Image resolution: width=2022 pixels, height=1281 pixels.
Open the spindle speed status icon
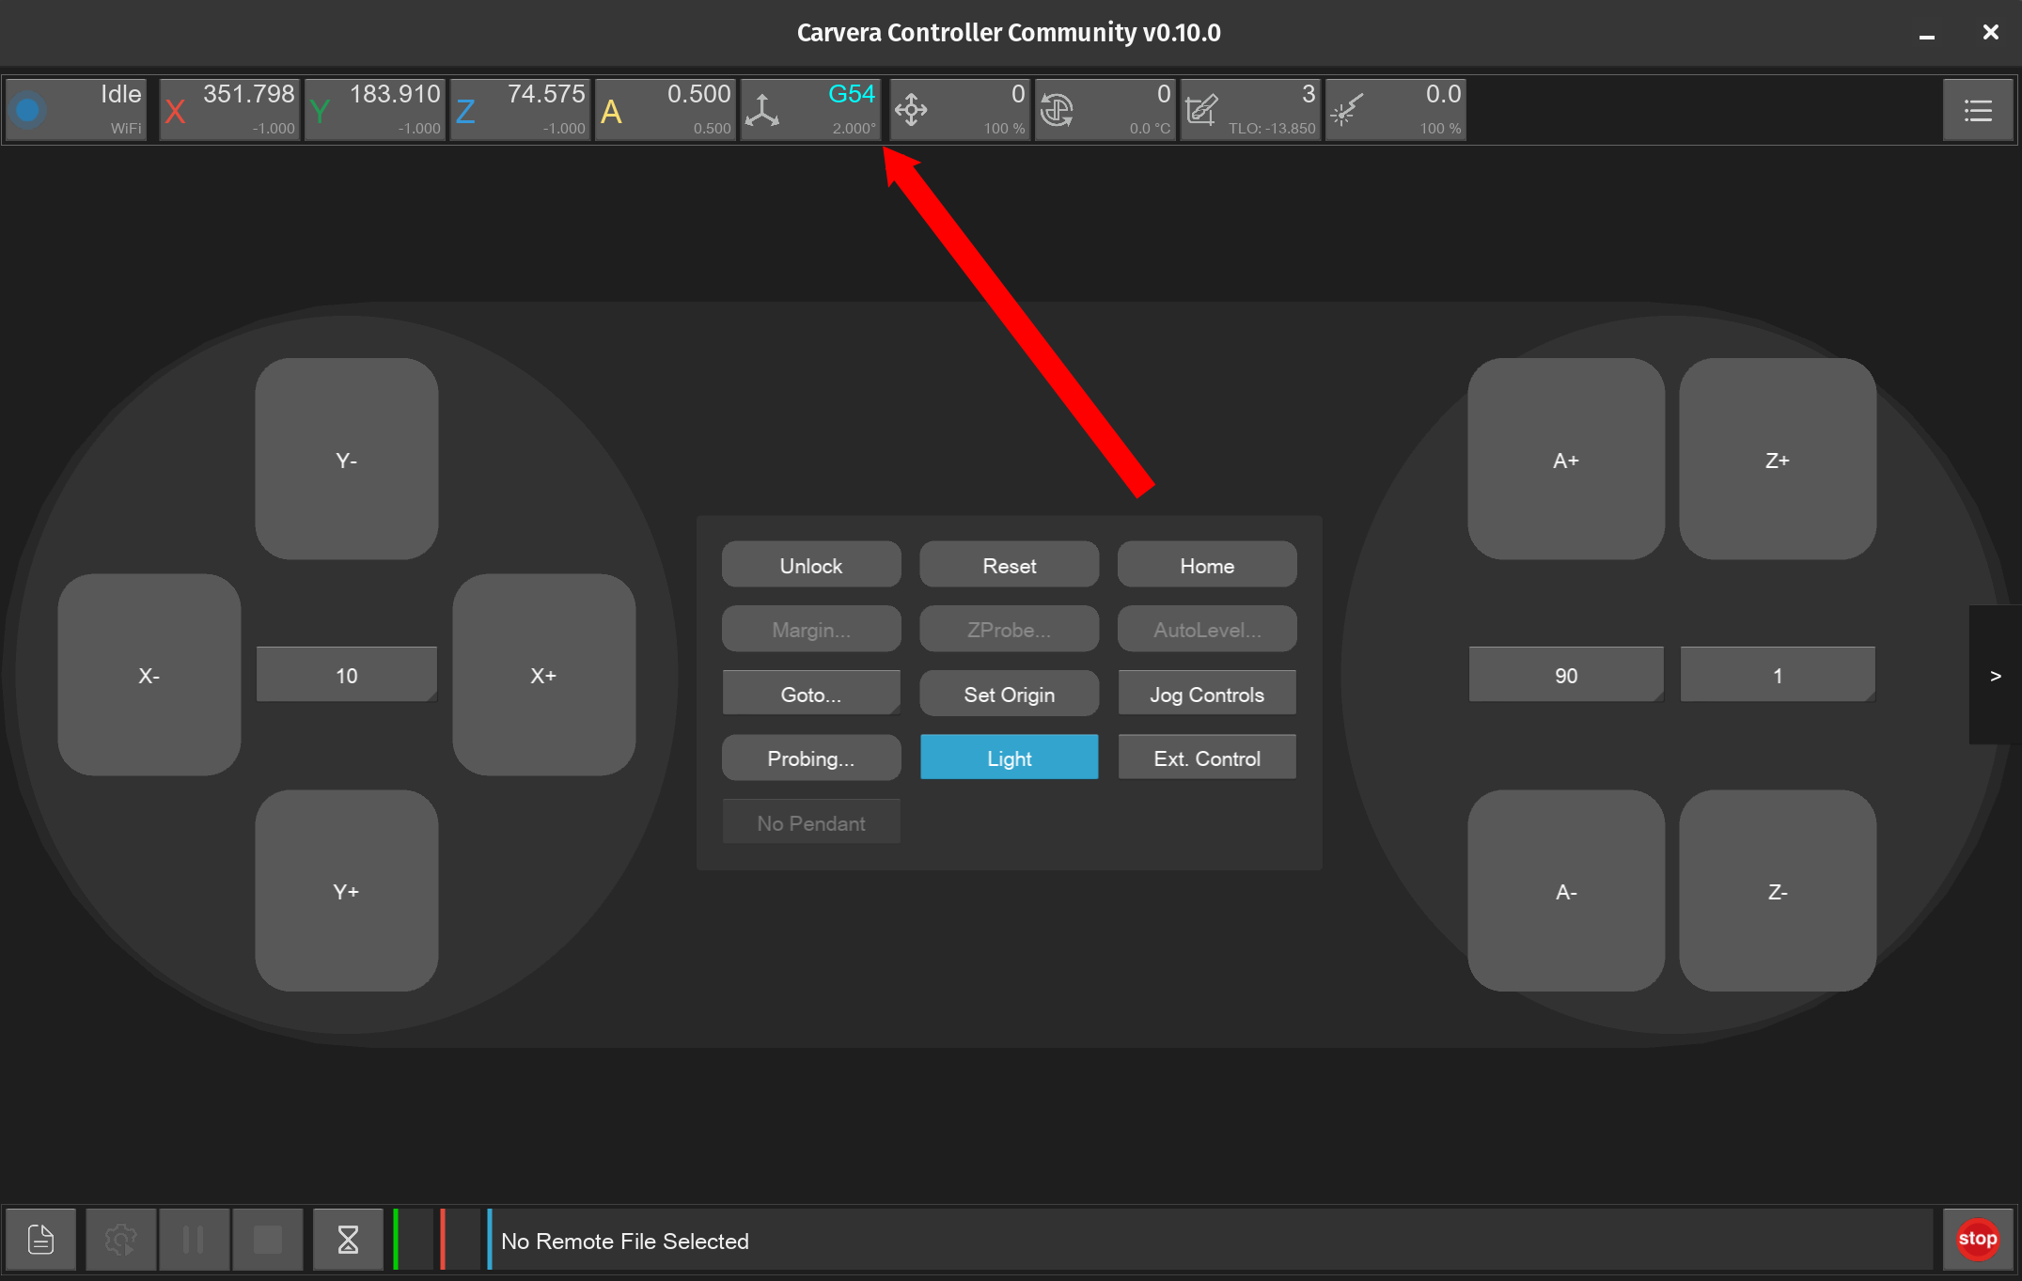coord(1057,111)
